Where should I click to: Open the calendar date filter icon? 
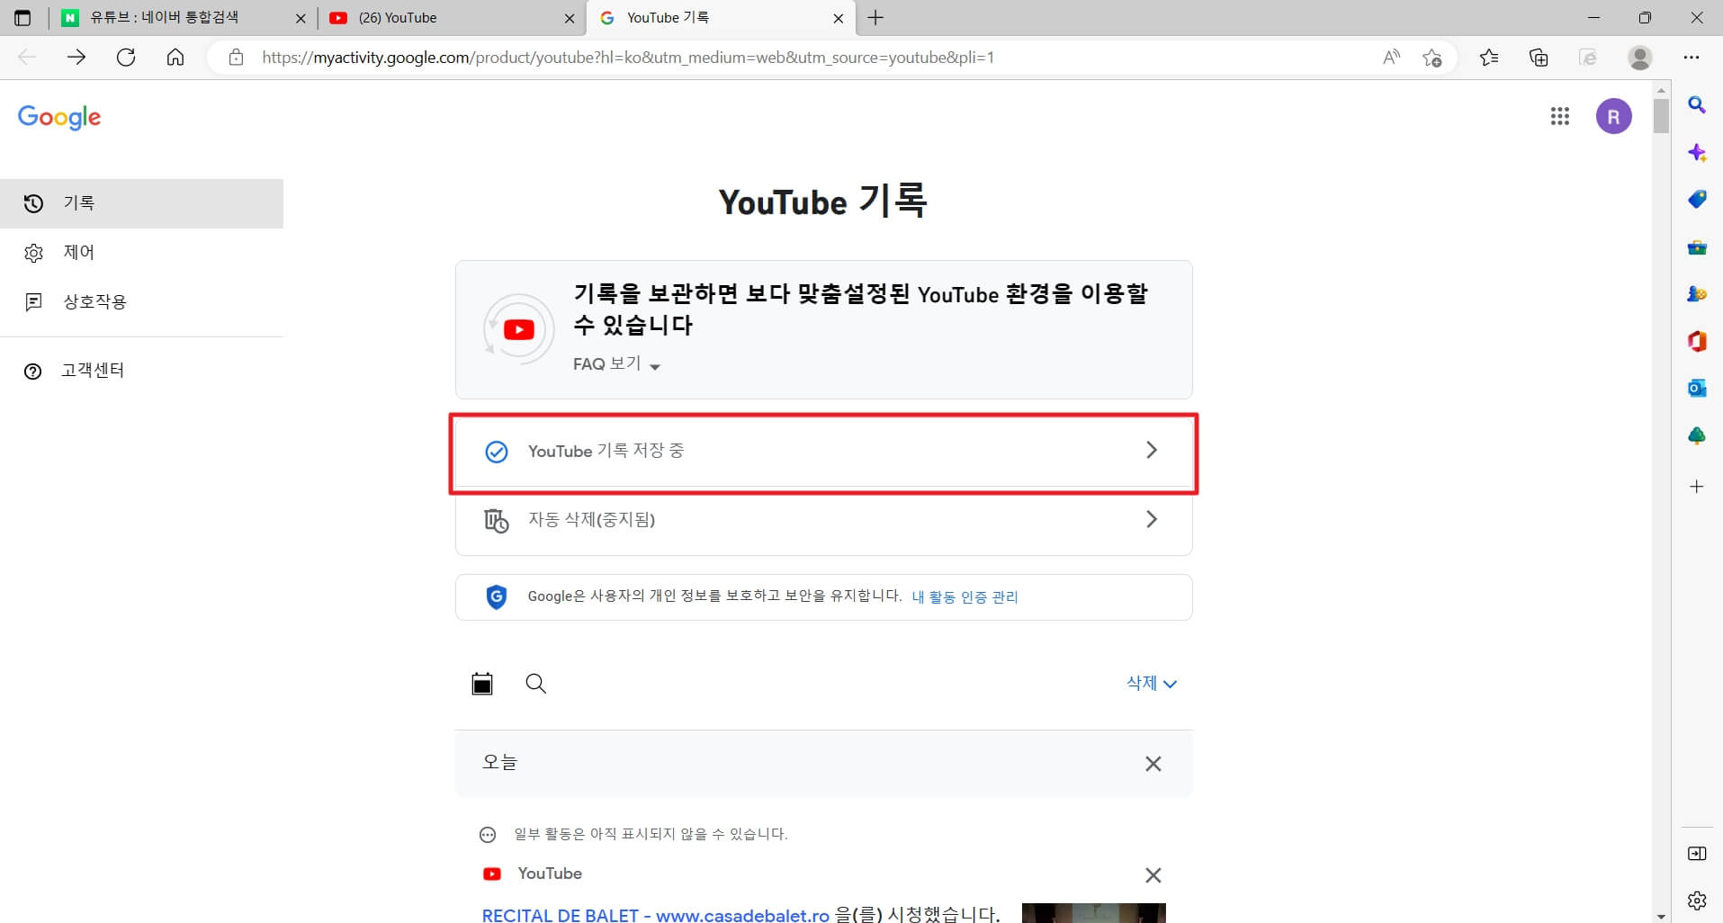pyautogui.click(x=482, y=684)
